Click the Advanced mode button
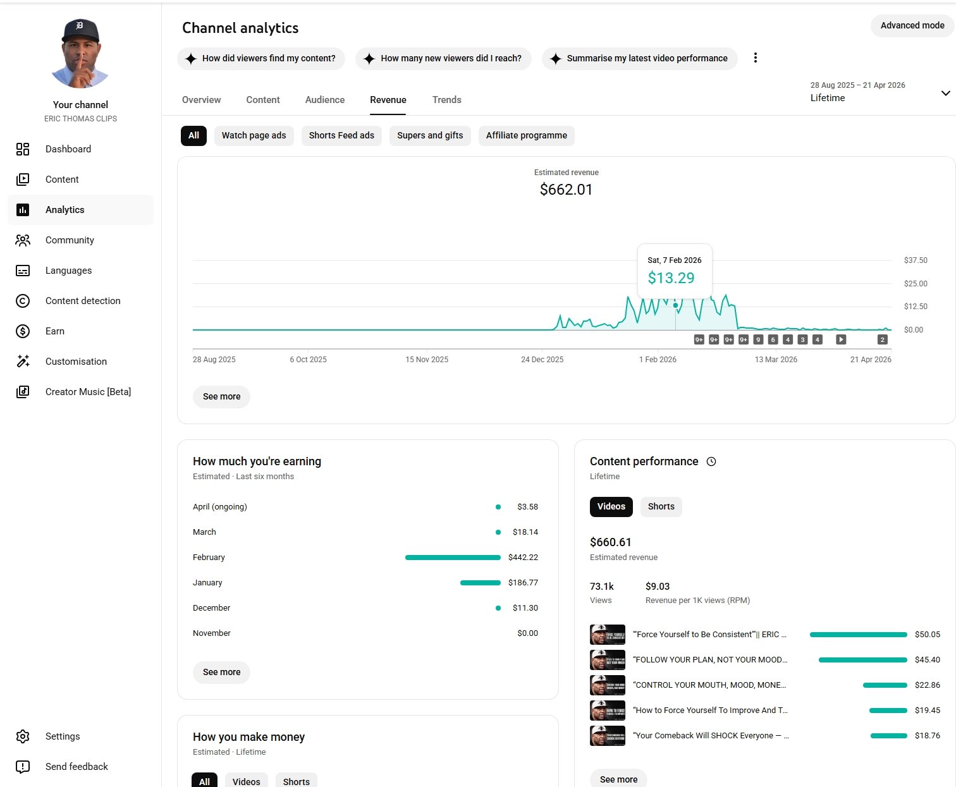This screenshot has height=787, width=956. tap(912, 25)
